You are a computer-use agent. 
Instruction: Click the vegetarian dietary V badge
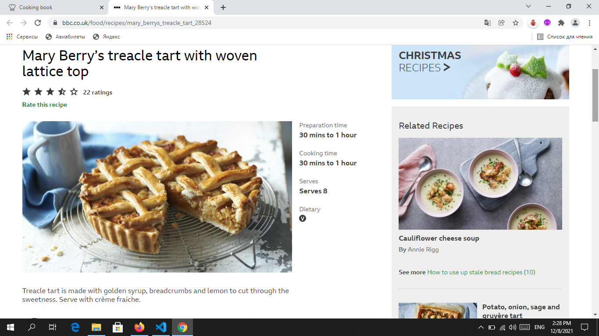pos(302,218)
